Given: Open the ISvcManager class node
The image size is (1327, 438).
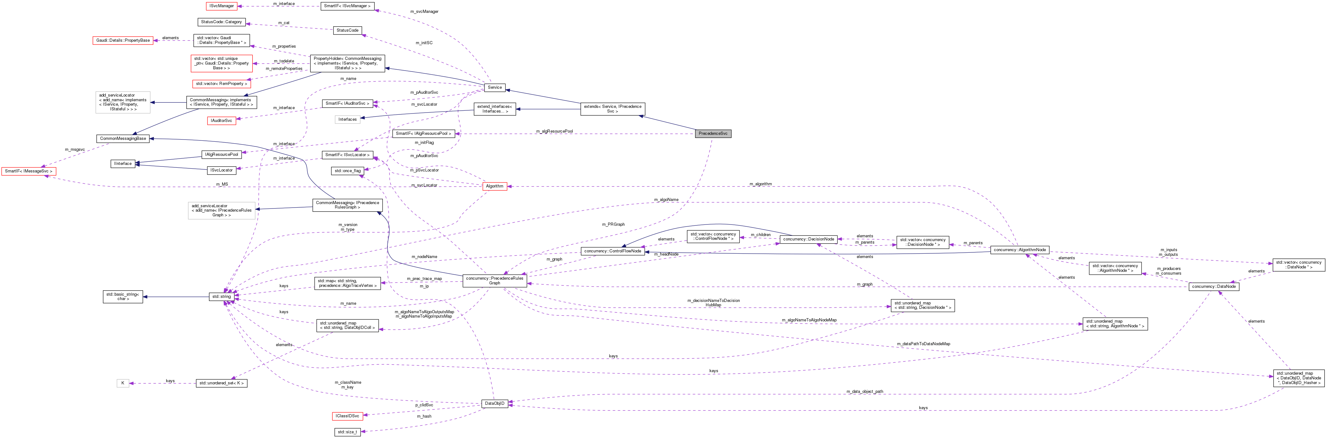Looking at the screenshot, I should 222,6.
